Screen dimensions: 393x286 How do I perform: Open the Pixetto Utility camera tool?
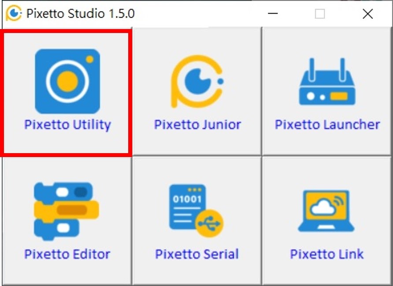click(x=67, y=92)
